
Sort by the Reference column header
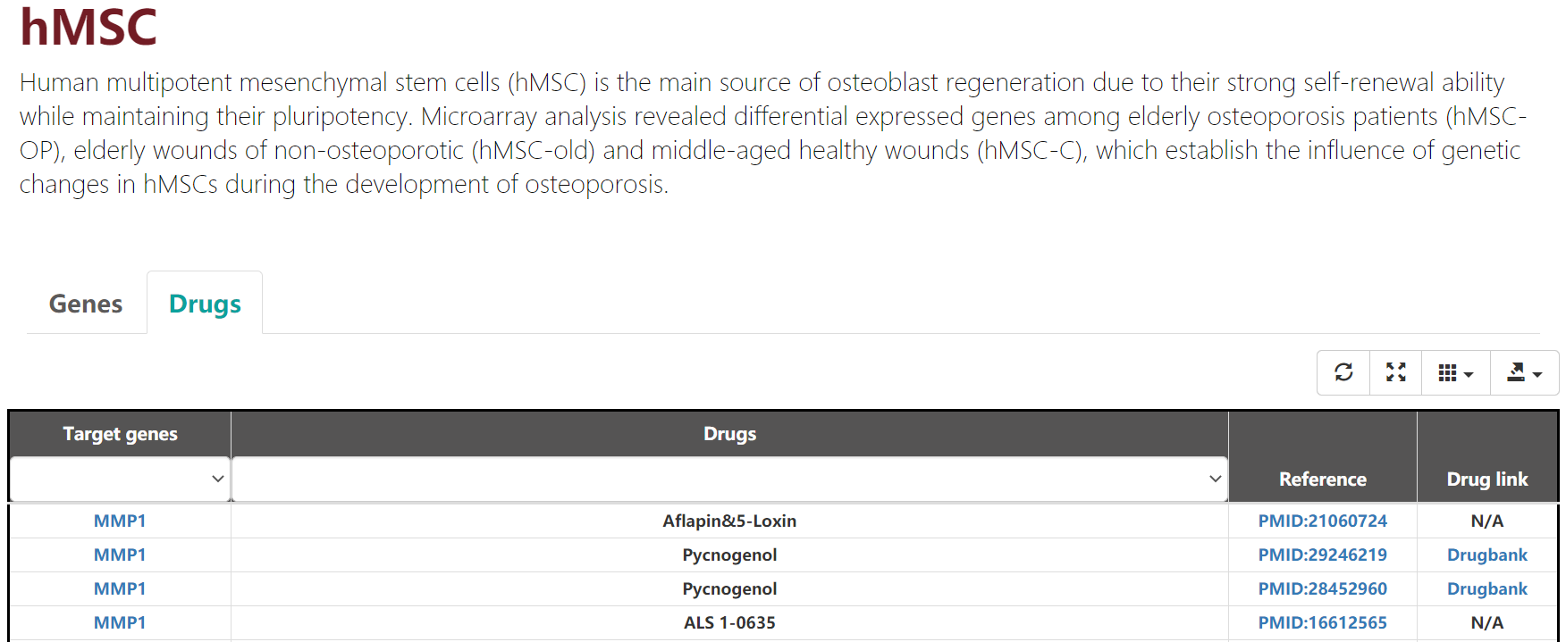pos(1322,479)
